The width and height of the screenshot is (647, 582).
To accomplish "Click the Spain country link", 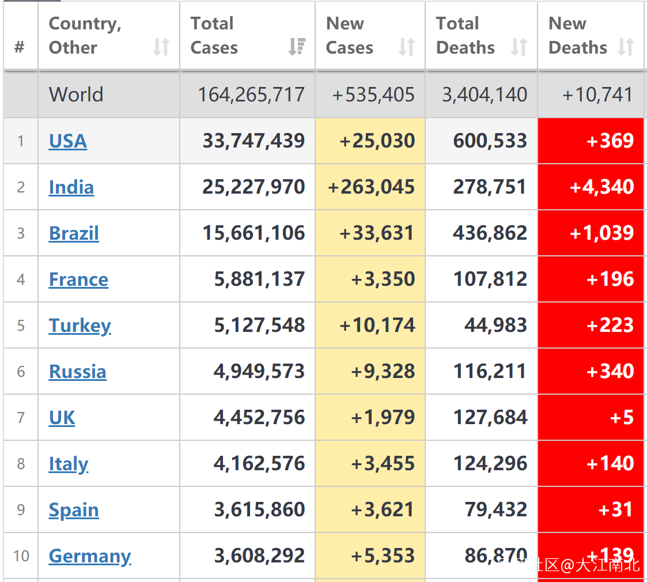I will [74, 510].
